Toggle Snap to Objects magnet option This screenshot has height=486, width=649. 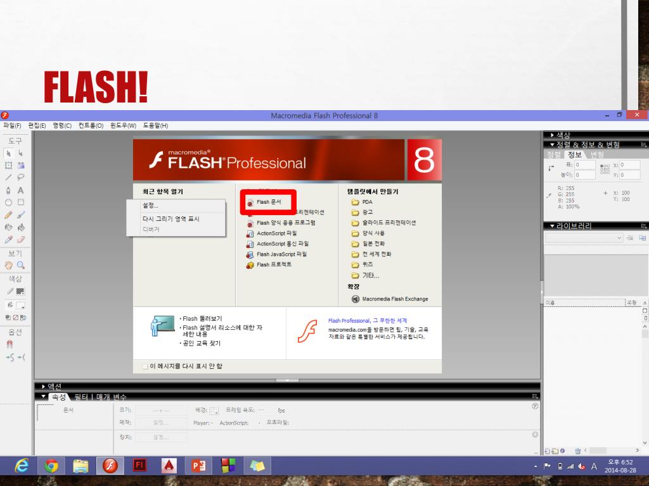point(10,344)
